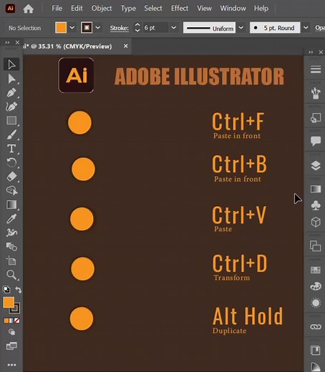Image resolution: width=325 pixels, height=372 pixels.
Task: Select the Eyedropper tool
Action: pyautogui.click(x=11, y=218)
